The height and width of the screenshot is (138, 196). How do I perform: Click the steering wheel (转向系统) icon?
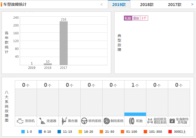84,121
